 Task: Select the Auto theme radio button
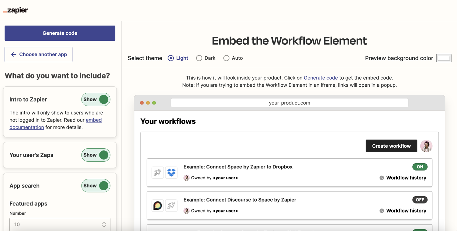coord(226,58)
